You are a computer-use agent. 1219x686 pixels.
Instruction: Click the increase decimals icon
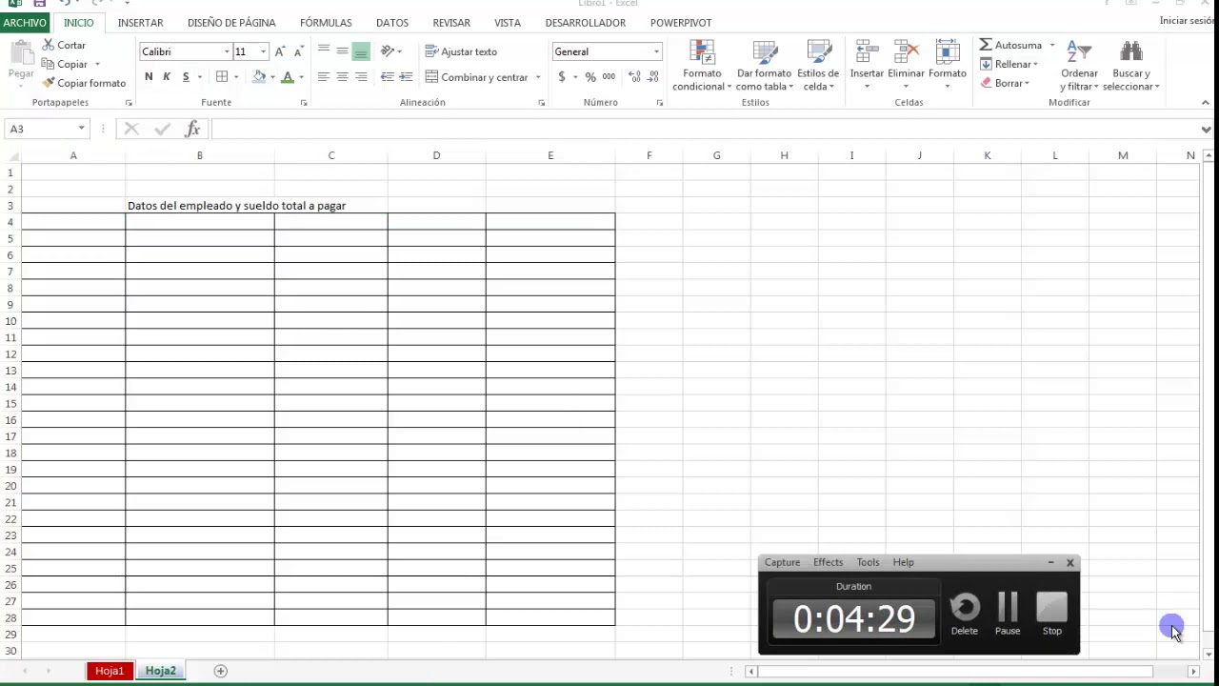(632, 76)
